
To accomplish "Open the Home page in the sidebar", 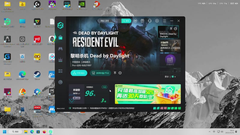I will point(60,37).
